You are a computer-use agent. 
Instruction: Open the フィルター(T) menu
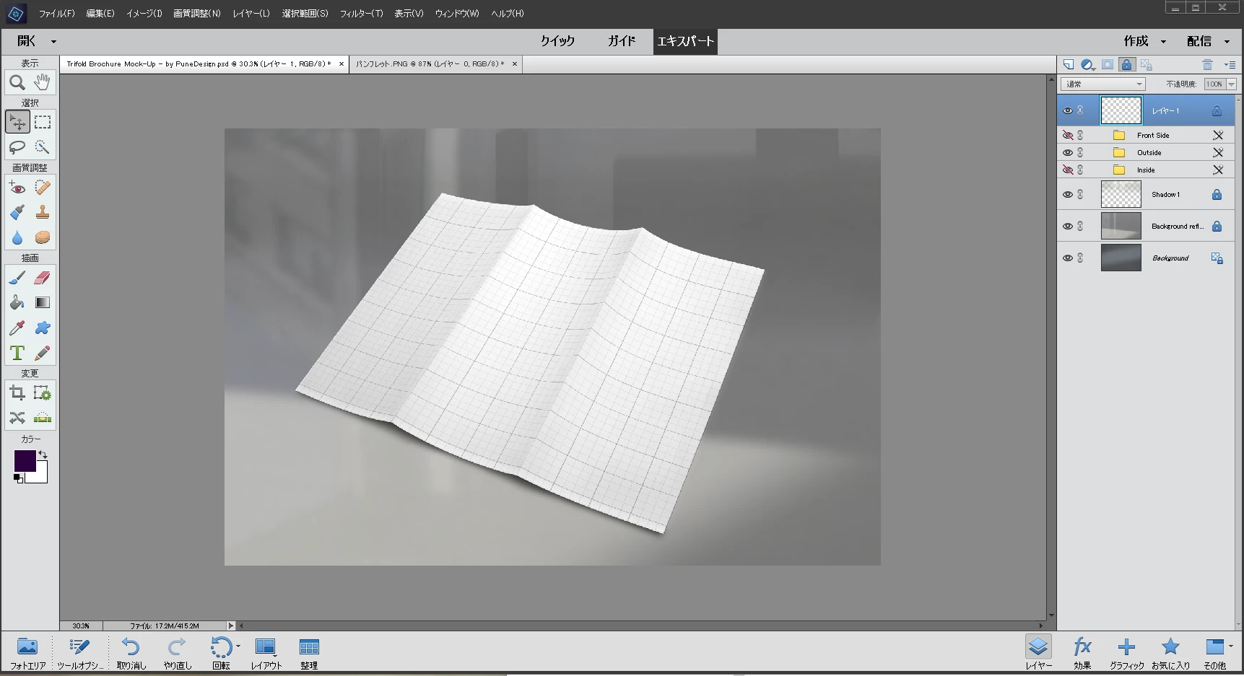(x=361, y=14)
